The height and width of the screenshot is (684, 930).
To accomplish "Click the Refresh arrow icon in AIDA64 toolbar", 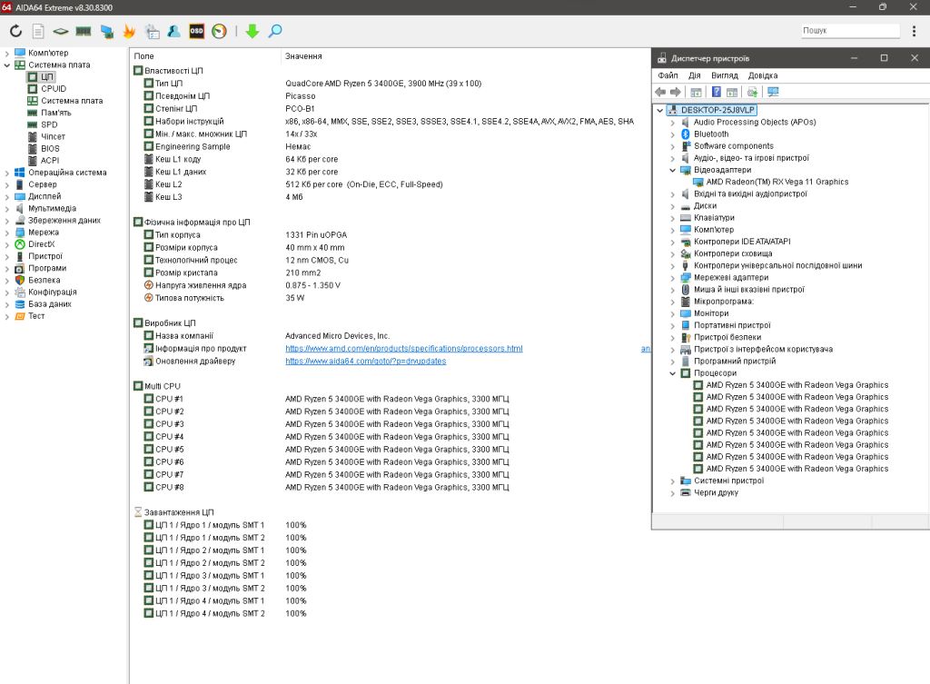I will 16,31.
